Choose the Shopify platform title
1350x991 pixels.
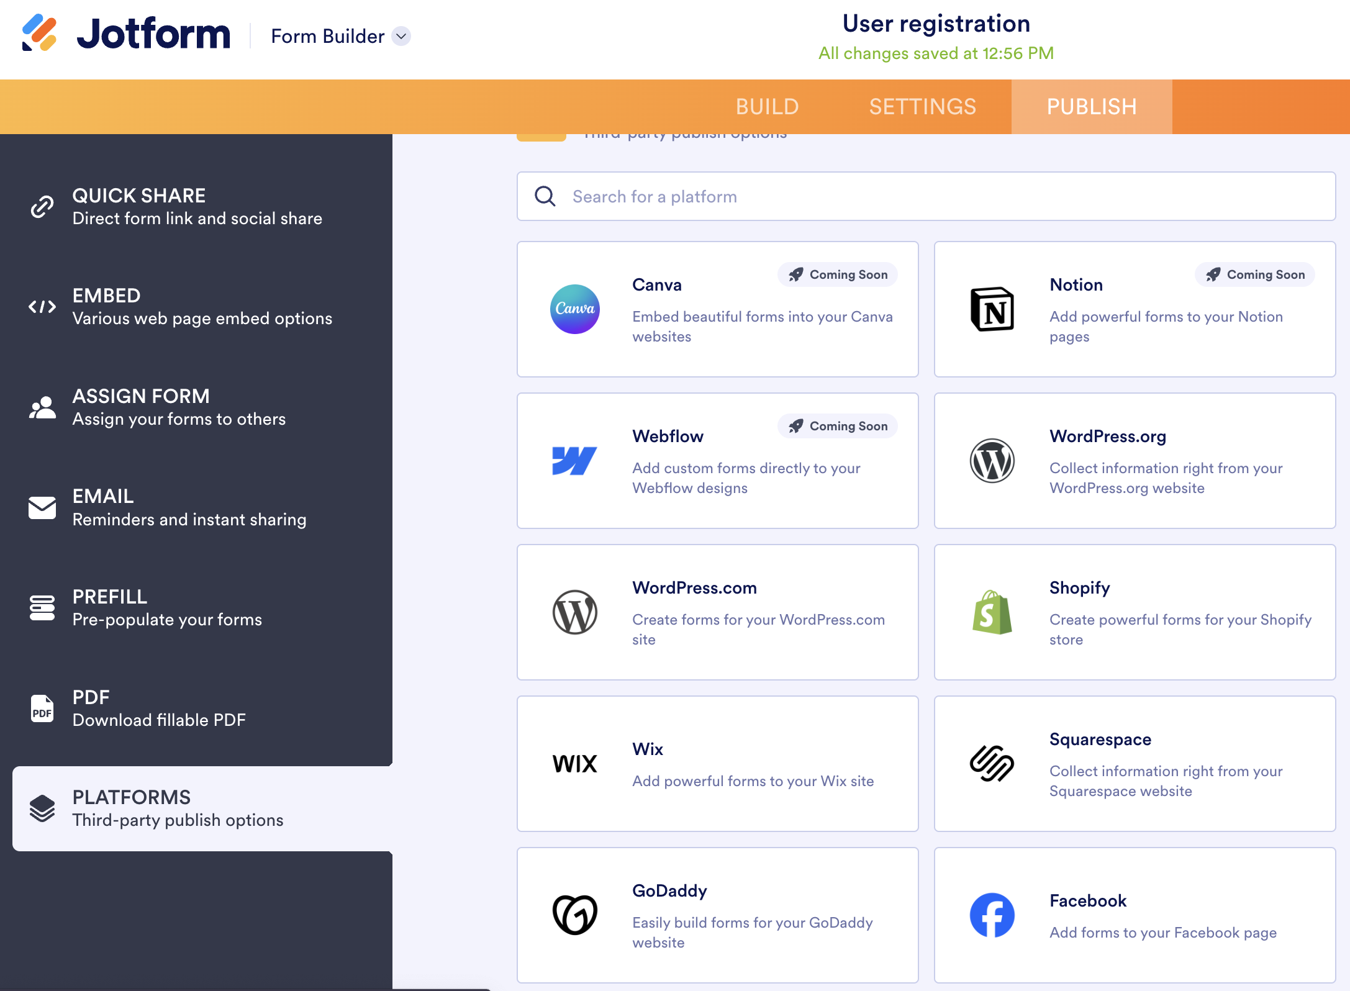[1080, 588]
